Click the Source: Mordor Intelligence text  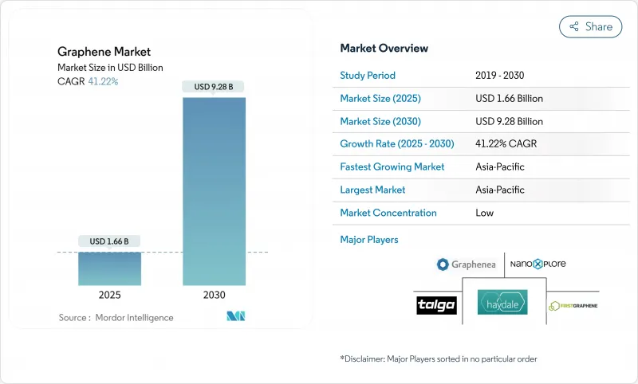tap(116, 317)
